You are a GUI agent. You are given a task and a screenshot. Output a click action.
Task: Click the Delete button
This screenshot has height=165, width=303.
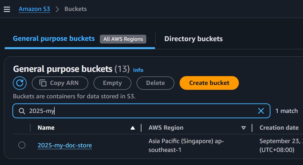[155, 83]
